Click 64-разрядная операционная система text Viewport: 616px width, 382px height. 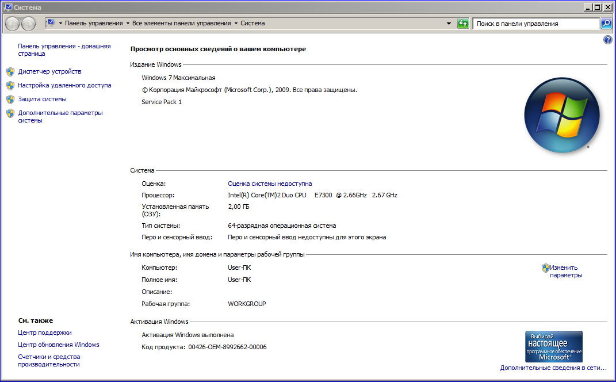(282, 226)
